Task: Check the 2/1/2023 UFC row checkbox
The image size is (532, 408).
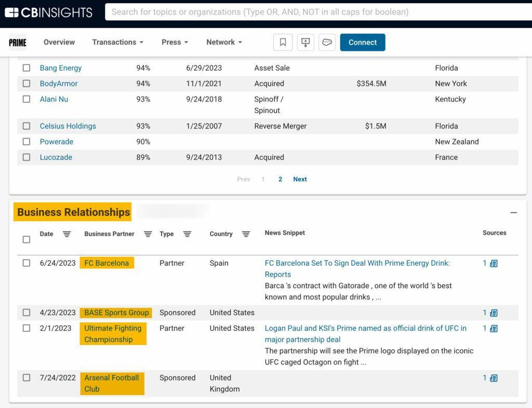Action: [x=26, y=328]
